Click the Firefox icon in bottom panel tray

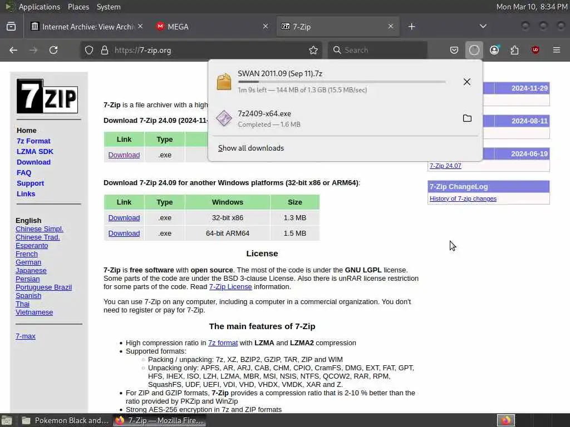(x=506, y=420)
